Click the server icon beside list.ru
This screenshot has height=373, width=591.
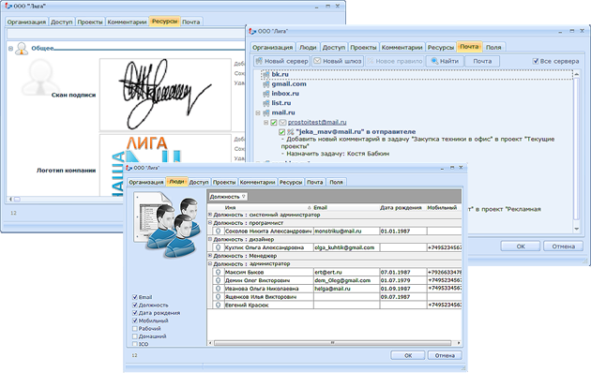click(x=266, y=103)
